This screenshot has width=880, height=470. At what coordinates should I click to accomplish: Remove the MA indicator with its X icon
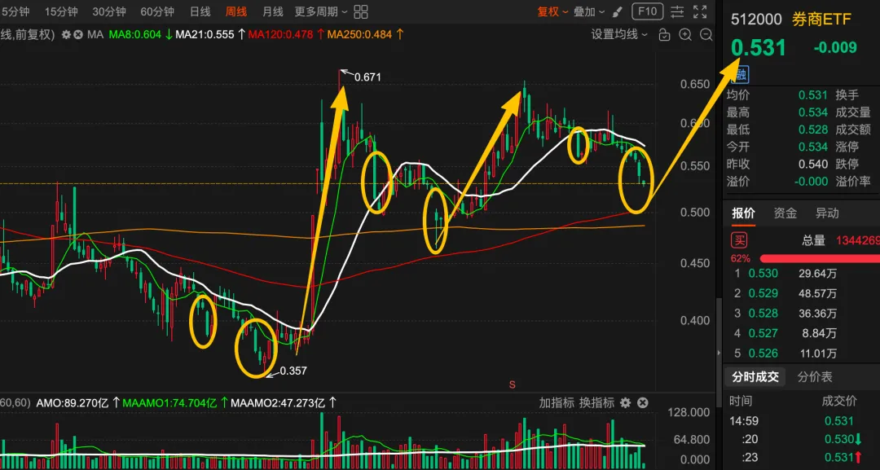pyautogui.click(x=78, y=35)
